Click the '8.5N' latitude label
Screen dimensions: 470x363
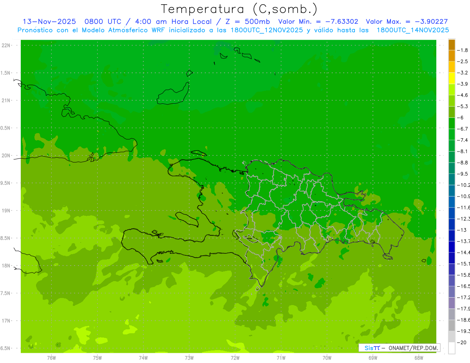6,238
